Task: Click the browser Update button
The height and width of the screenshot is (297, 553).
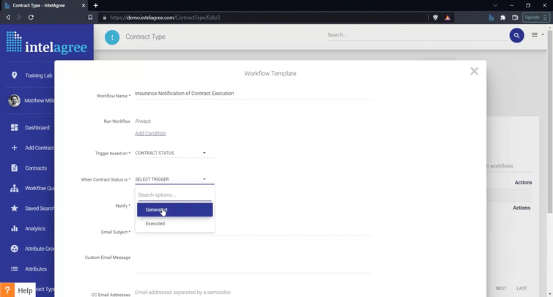Action: [535, 18]
